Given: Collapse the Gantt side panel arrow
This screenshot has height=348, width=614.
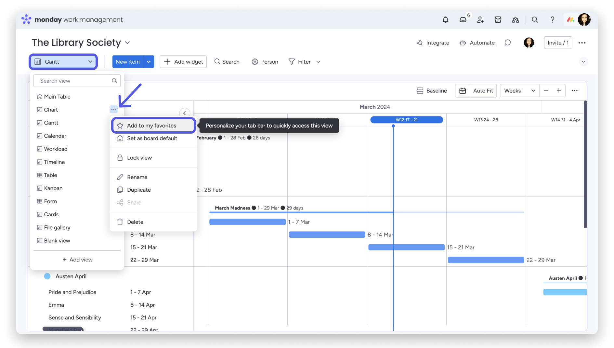Looking at the screenshot, I should (184, 113).
